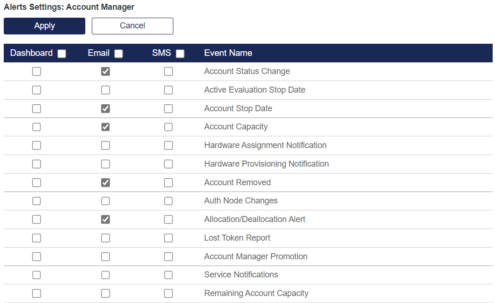
Task: Toggle the SMS select-all header checkbox
Action: point(180,54)
